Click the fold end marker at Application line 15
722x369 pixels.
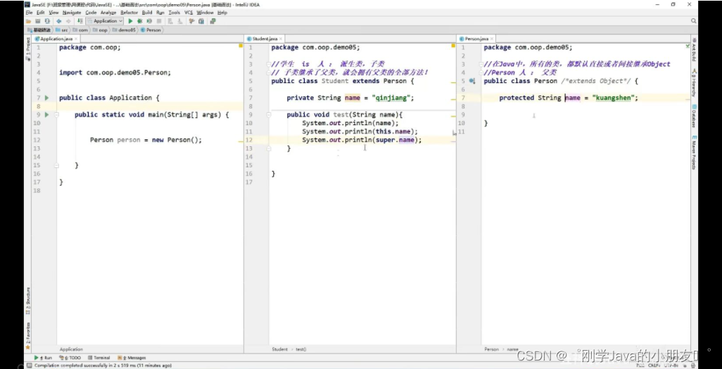tap(56, 165)
